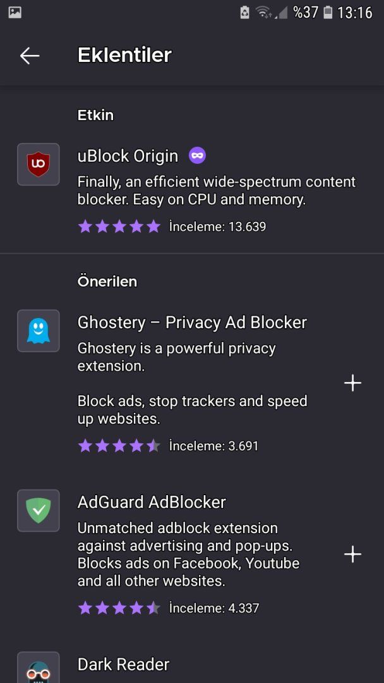Tap the uBlock Origin description text

(x=217, y=191)
